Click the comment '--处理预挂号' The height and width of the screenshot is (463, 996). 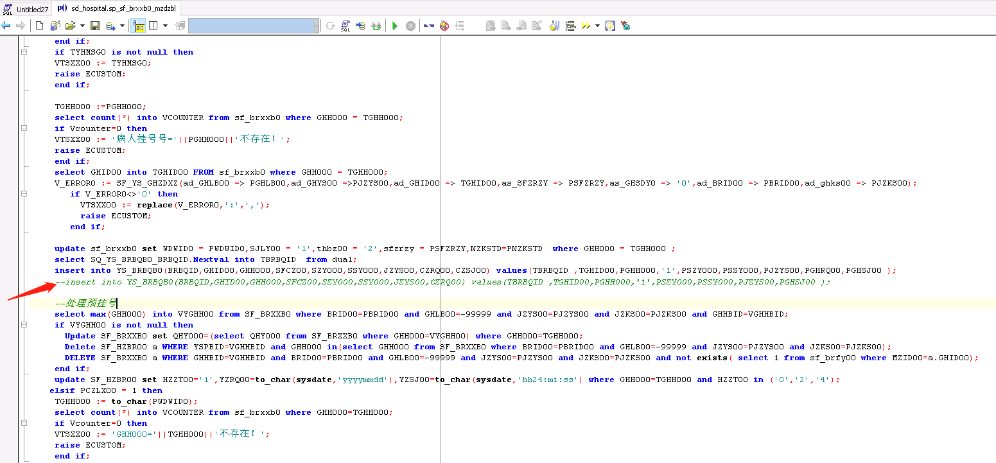(x=85, y=302)
